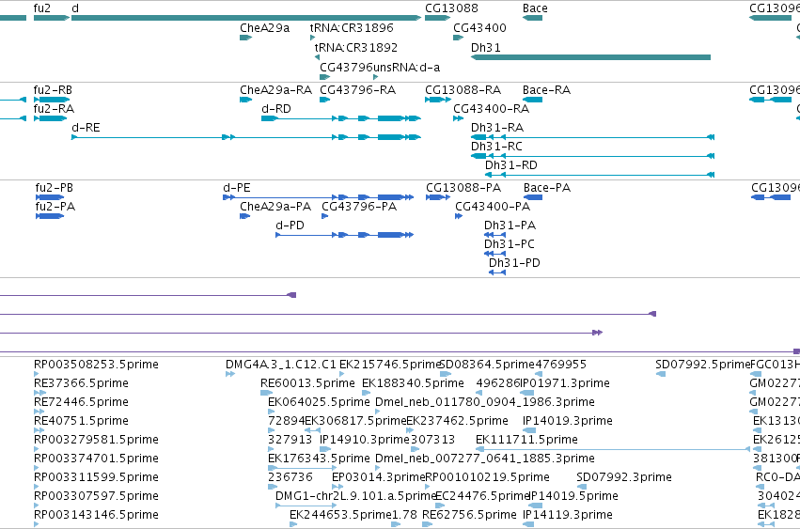
Task: Click EST RE62756.5prime
Action: (469, 515)
